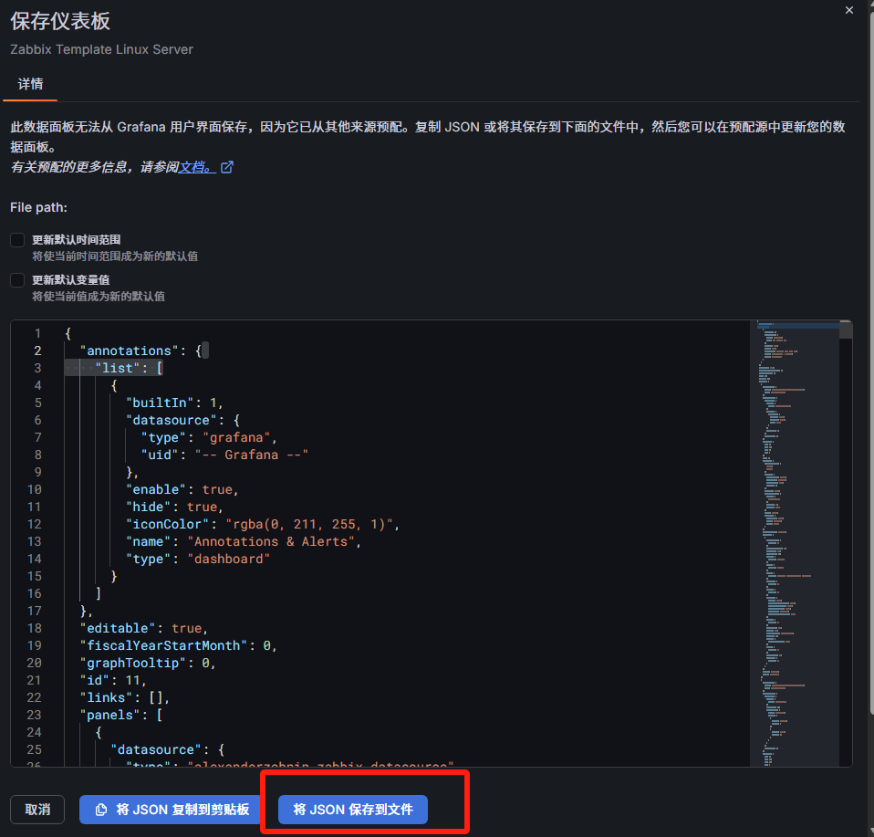Click the "annotations" key in the JSON
Image resolution: width=874 pixels, height=837 pixels.
click(129, 350)
